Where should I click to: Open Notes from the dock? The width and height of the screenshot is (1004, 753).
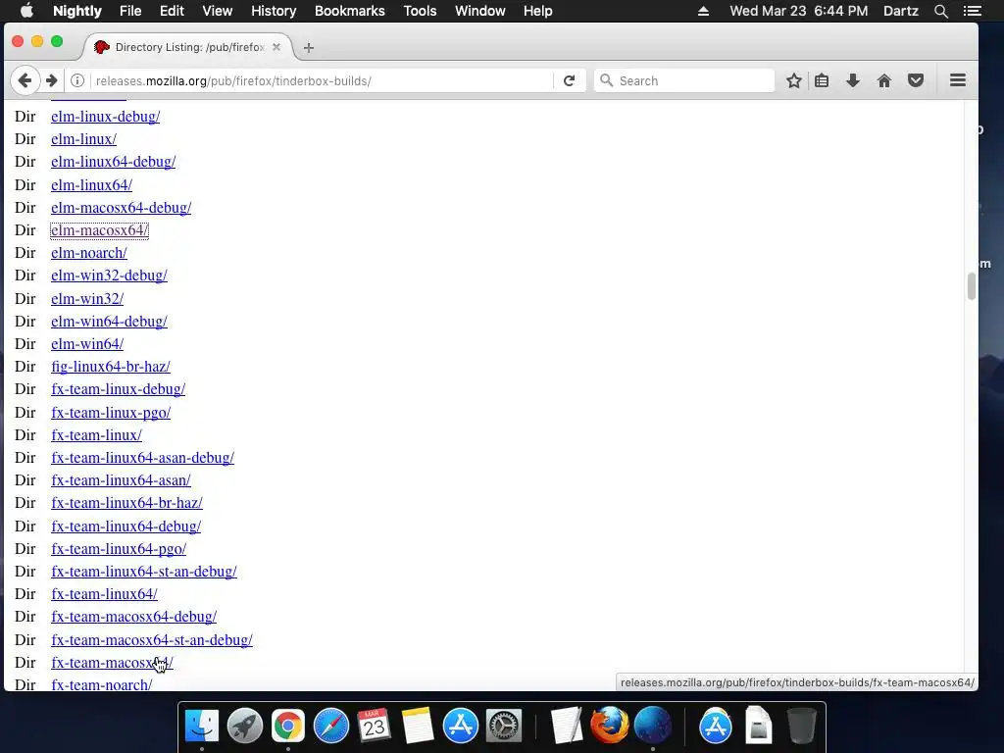[418, 727]
